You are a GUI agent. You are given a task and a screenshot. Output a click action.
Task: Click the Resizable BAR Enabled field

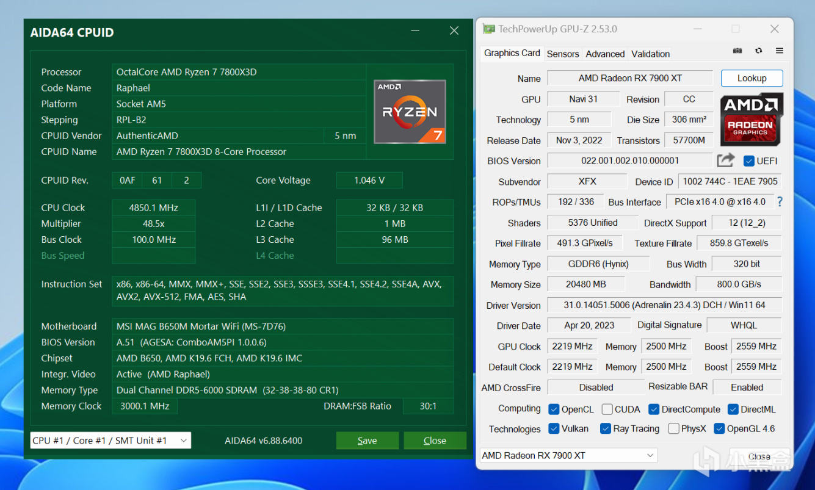pos(747,387)
